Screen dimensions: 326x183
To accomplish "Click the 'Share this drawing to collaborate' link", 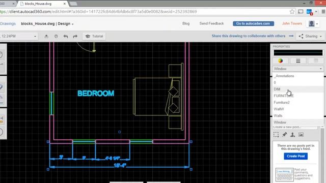I will 249,36.
